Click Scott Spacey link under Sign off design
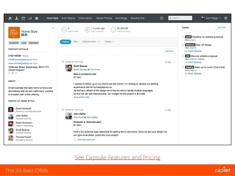The height and width of the screenshot is (176, 235). (x=195, y=51)
